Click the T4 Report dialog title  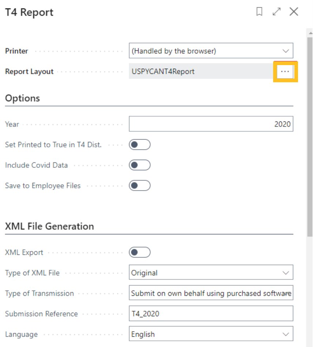point(29,12)
